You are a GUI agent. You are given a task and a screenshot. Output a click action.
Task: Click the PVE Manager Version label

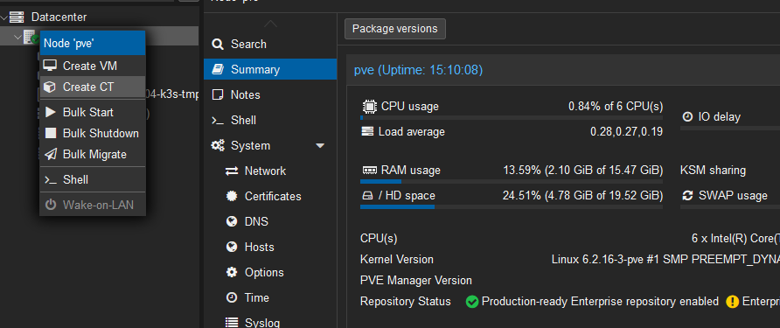416,281
